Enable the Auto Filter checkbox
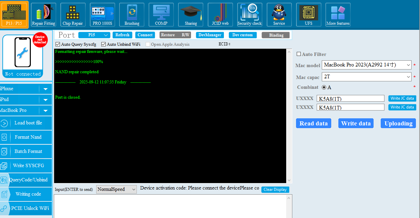 [299, 54]
